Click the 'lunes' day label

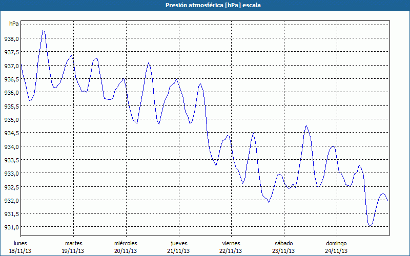pos(20,243)
